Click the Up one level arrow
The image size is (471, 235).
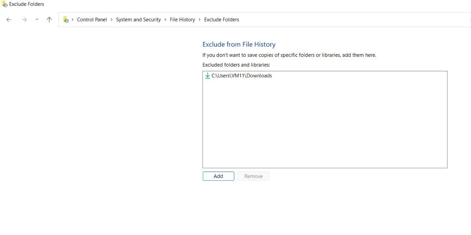click(x=49, y=19)
